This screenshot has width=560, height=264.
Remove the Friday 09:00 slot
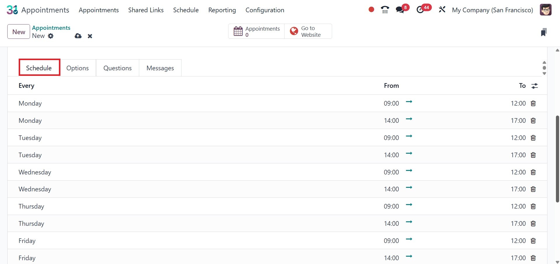point(533,241)
